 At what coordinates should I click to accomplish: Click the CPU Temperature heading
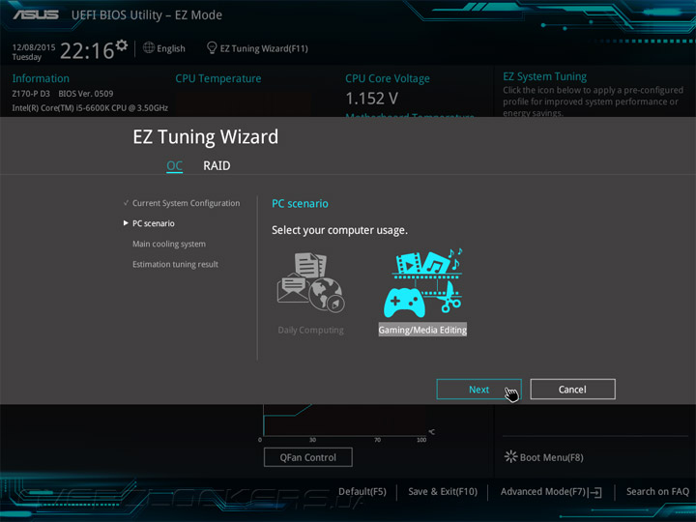217,78
